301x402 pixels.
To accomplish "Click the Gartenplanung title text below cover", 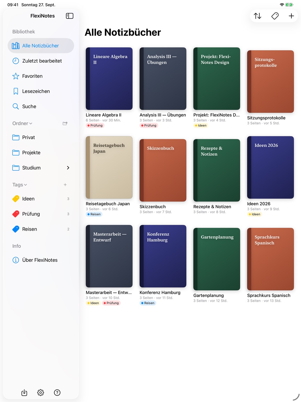I will [209, 295].
